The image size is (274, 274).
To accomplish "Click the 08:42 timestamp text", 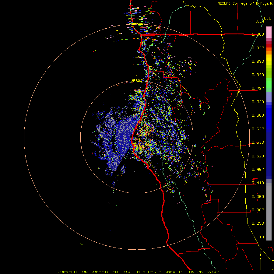I will pos(212,272).
